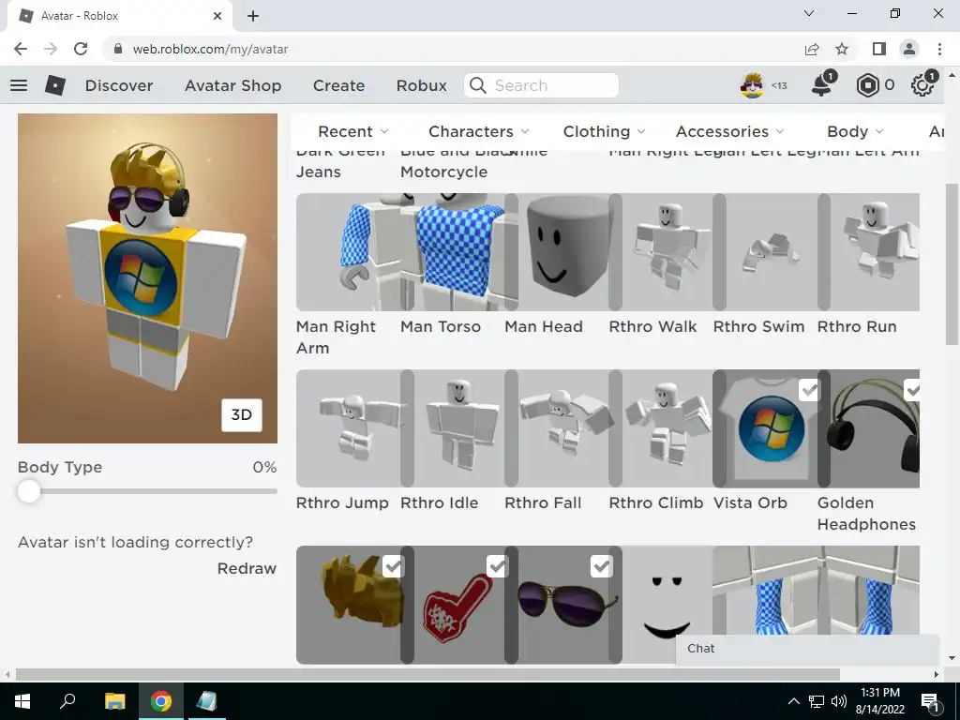The image size is (960, 720).
Task: View site lock information icon
Action: click(118, 49)
